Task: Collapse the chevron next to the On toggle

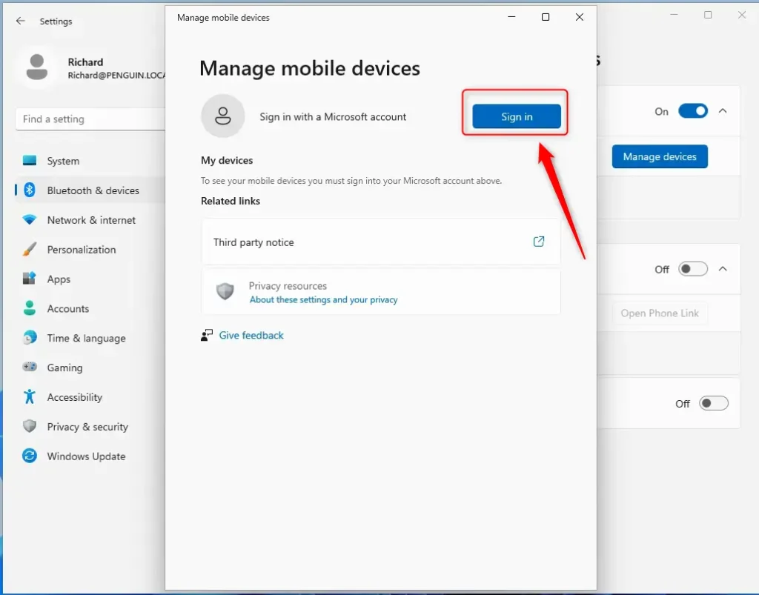Action: tap(723, 111)
